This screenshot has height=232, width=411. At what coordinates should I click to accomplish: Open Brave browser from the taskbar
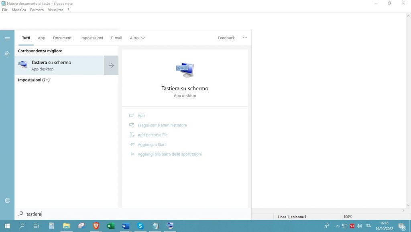pos(96,226)
